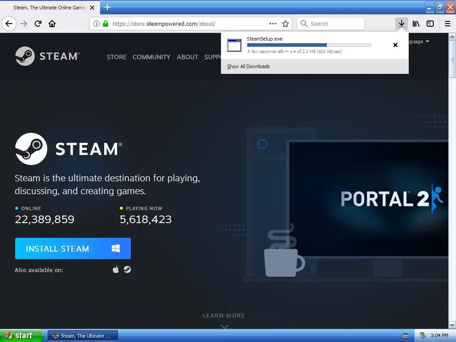
Task: Click the SteamSetup.exe download progress bar
Action: point(309,45)
